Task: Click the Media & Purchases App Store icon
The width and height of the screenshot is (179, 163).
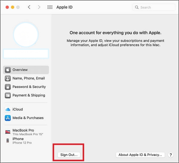Action: click(x=8, y=118)
